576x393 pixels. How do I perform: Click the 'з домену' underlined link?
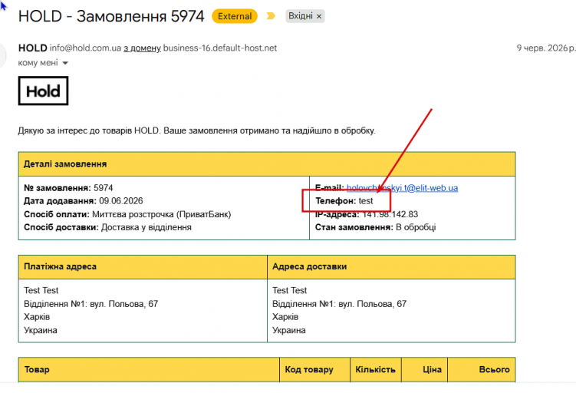(x=142, y=48)
